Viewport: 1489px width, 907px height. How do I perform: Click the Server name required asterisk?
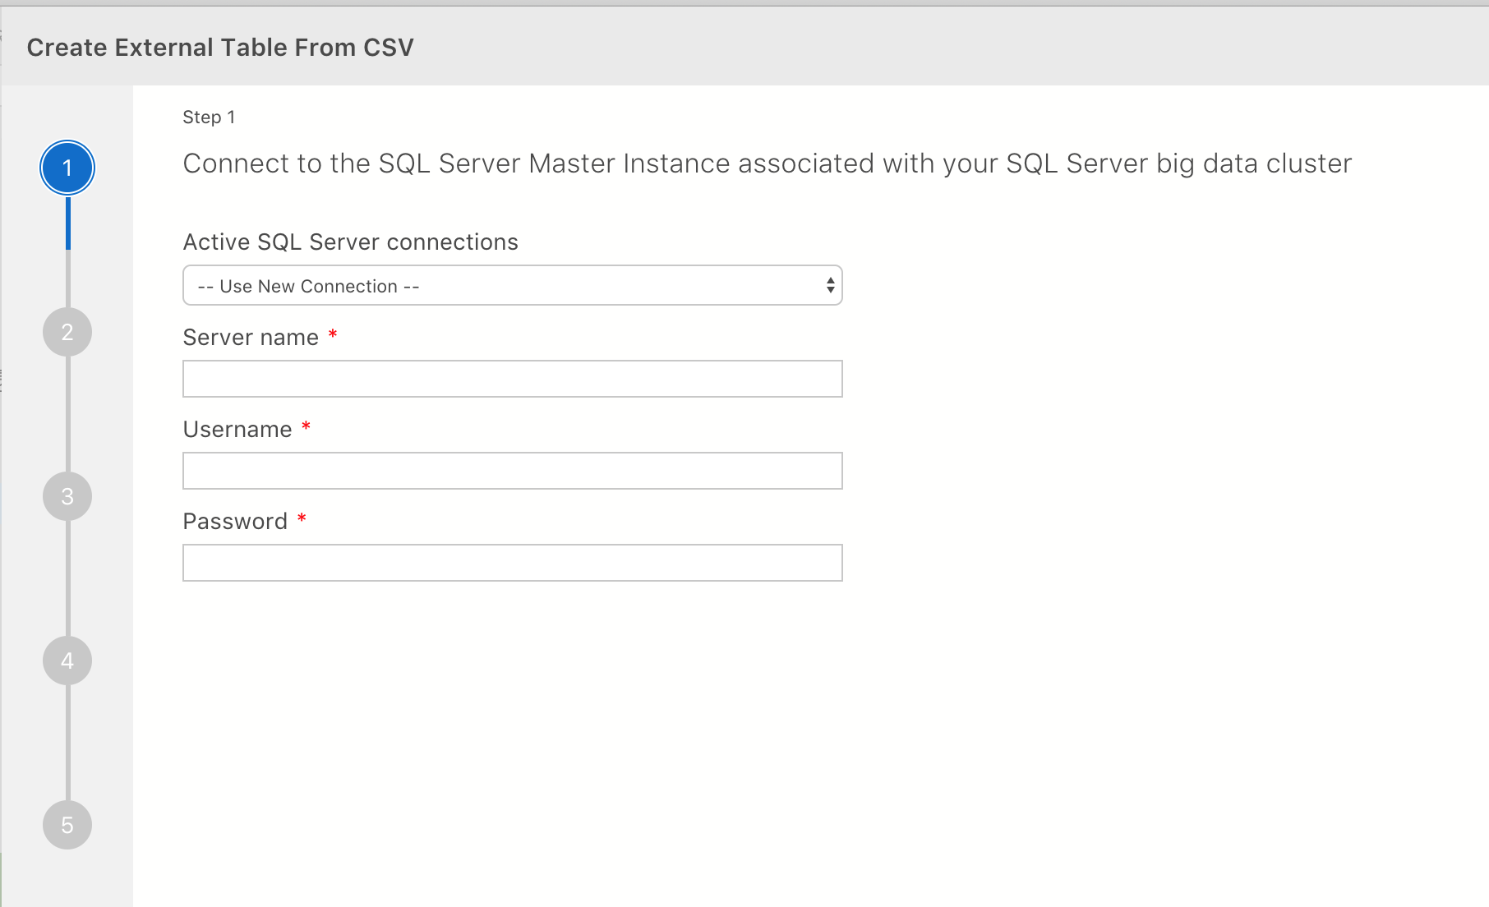click(x=333, y=335)
